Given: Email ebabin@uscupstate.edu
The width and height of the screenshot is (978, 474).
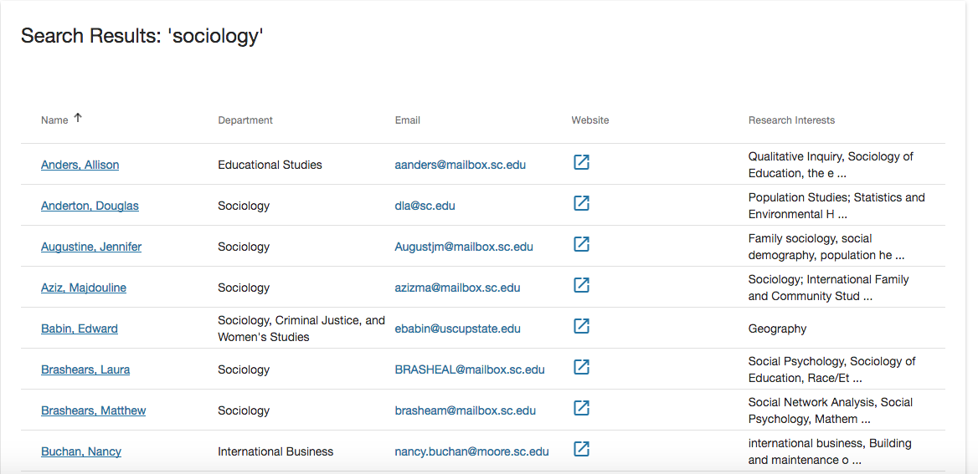Looking at the screenshot, I should pos(458,329).
